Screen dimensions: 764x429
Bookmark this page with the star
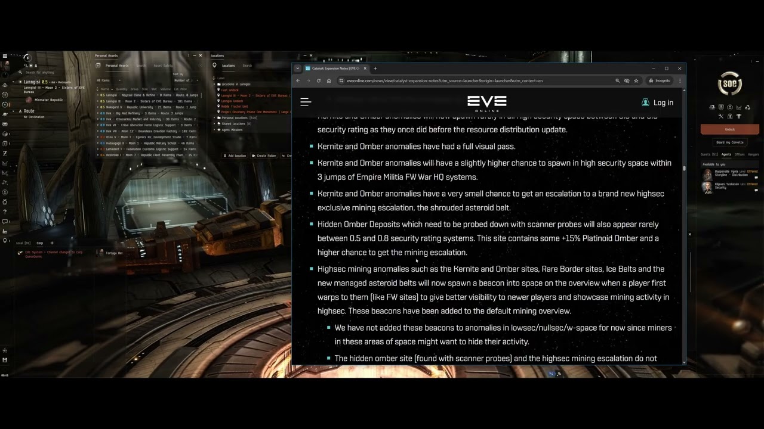pos(636,80)
